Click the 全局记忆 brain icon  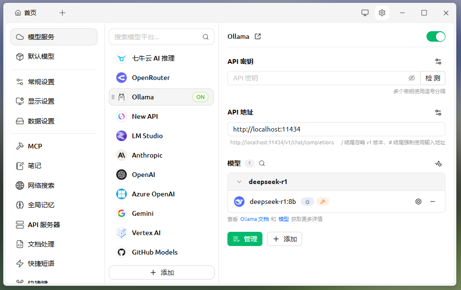pyautogui.click(x=20, y=205)
